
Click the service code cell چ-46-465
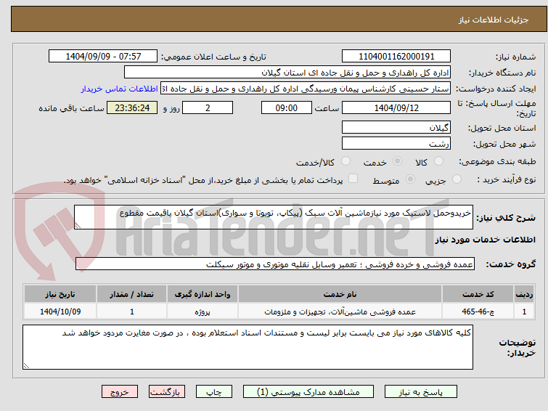[x=478, y=312]
